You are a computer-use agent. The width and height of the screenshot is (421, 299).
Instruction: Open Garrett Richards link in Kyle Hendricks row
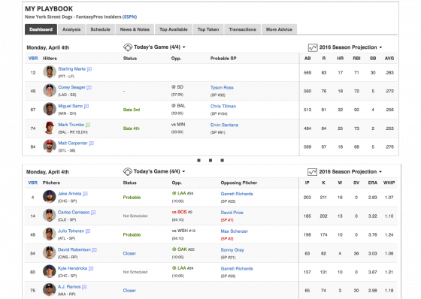pyautogui.click(x=237, y=268)
